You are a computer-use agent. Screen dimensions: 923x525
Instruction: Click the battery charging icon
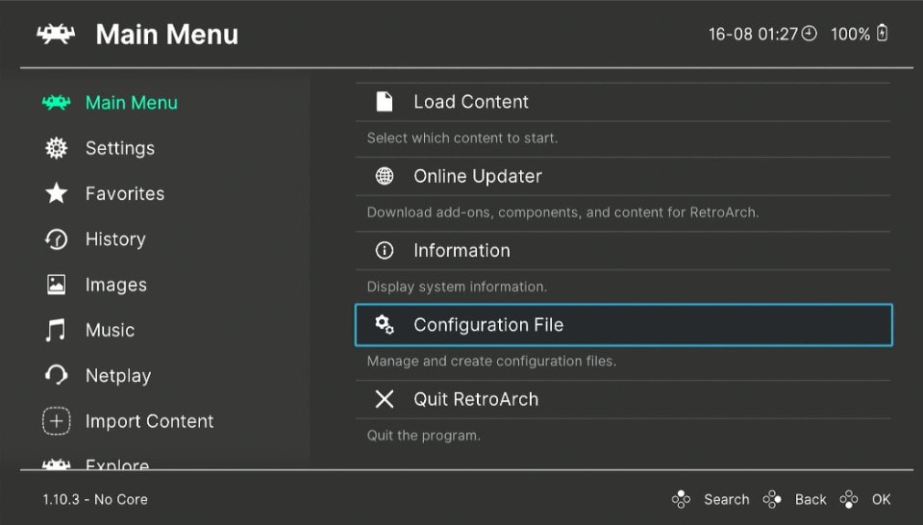point(882,33)
